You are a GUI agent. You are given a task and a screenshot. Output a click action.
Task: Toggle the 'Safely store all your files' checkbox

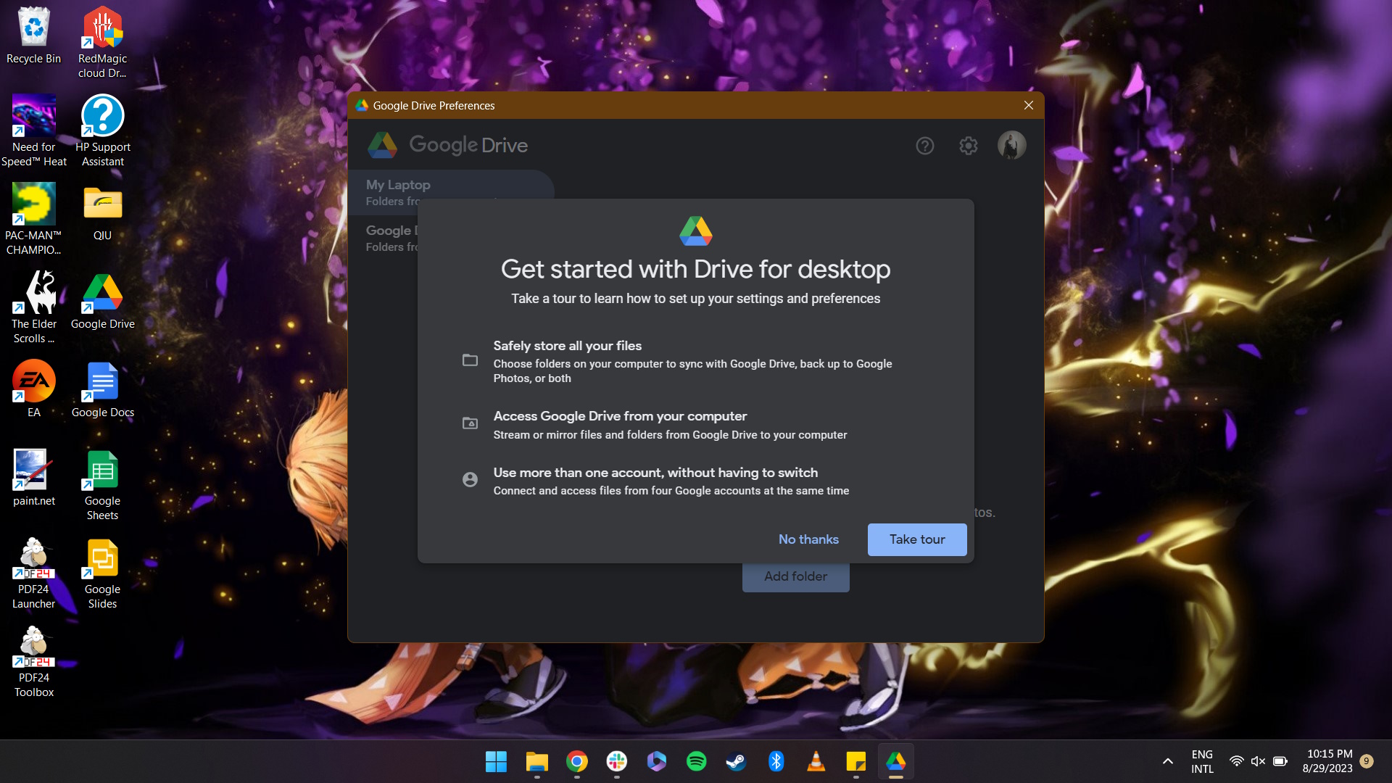[x=468, y=360]
